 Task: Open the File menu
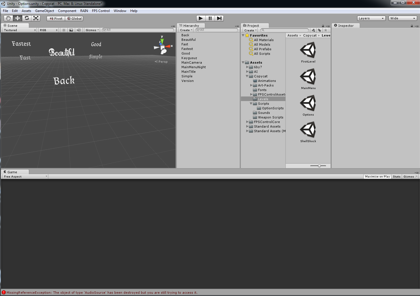[5, 11]
